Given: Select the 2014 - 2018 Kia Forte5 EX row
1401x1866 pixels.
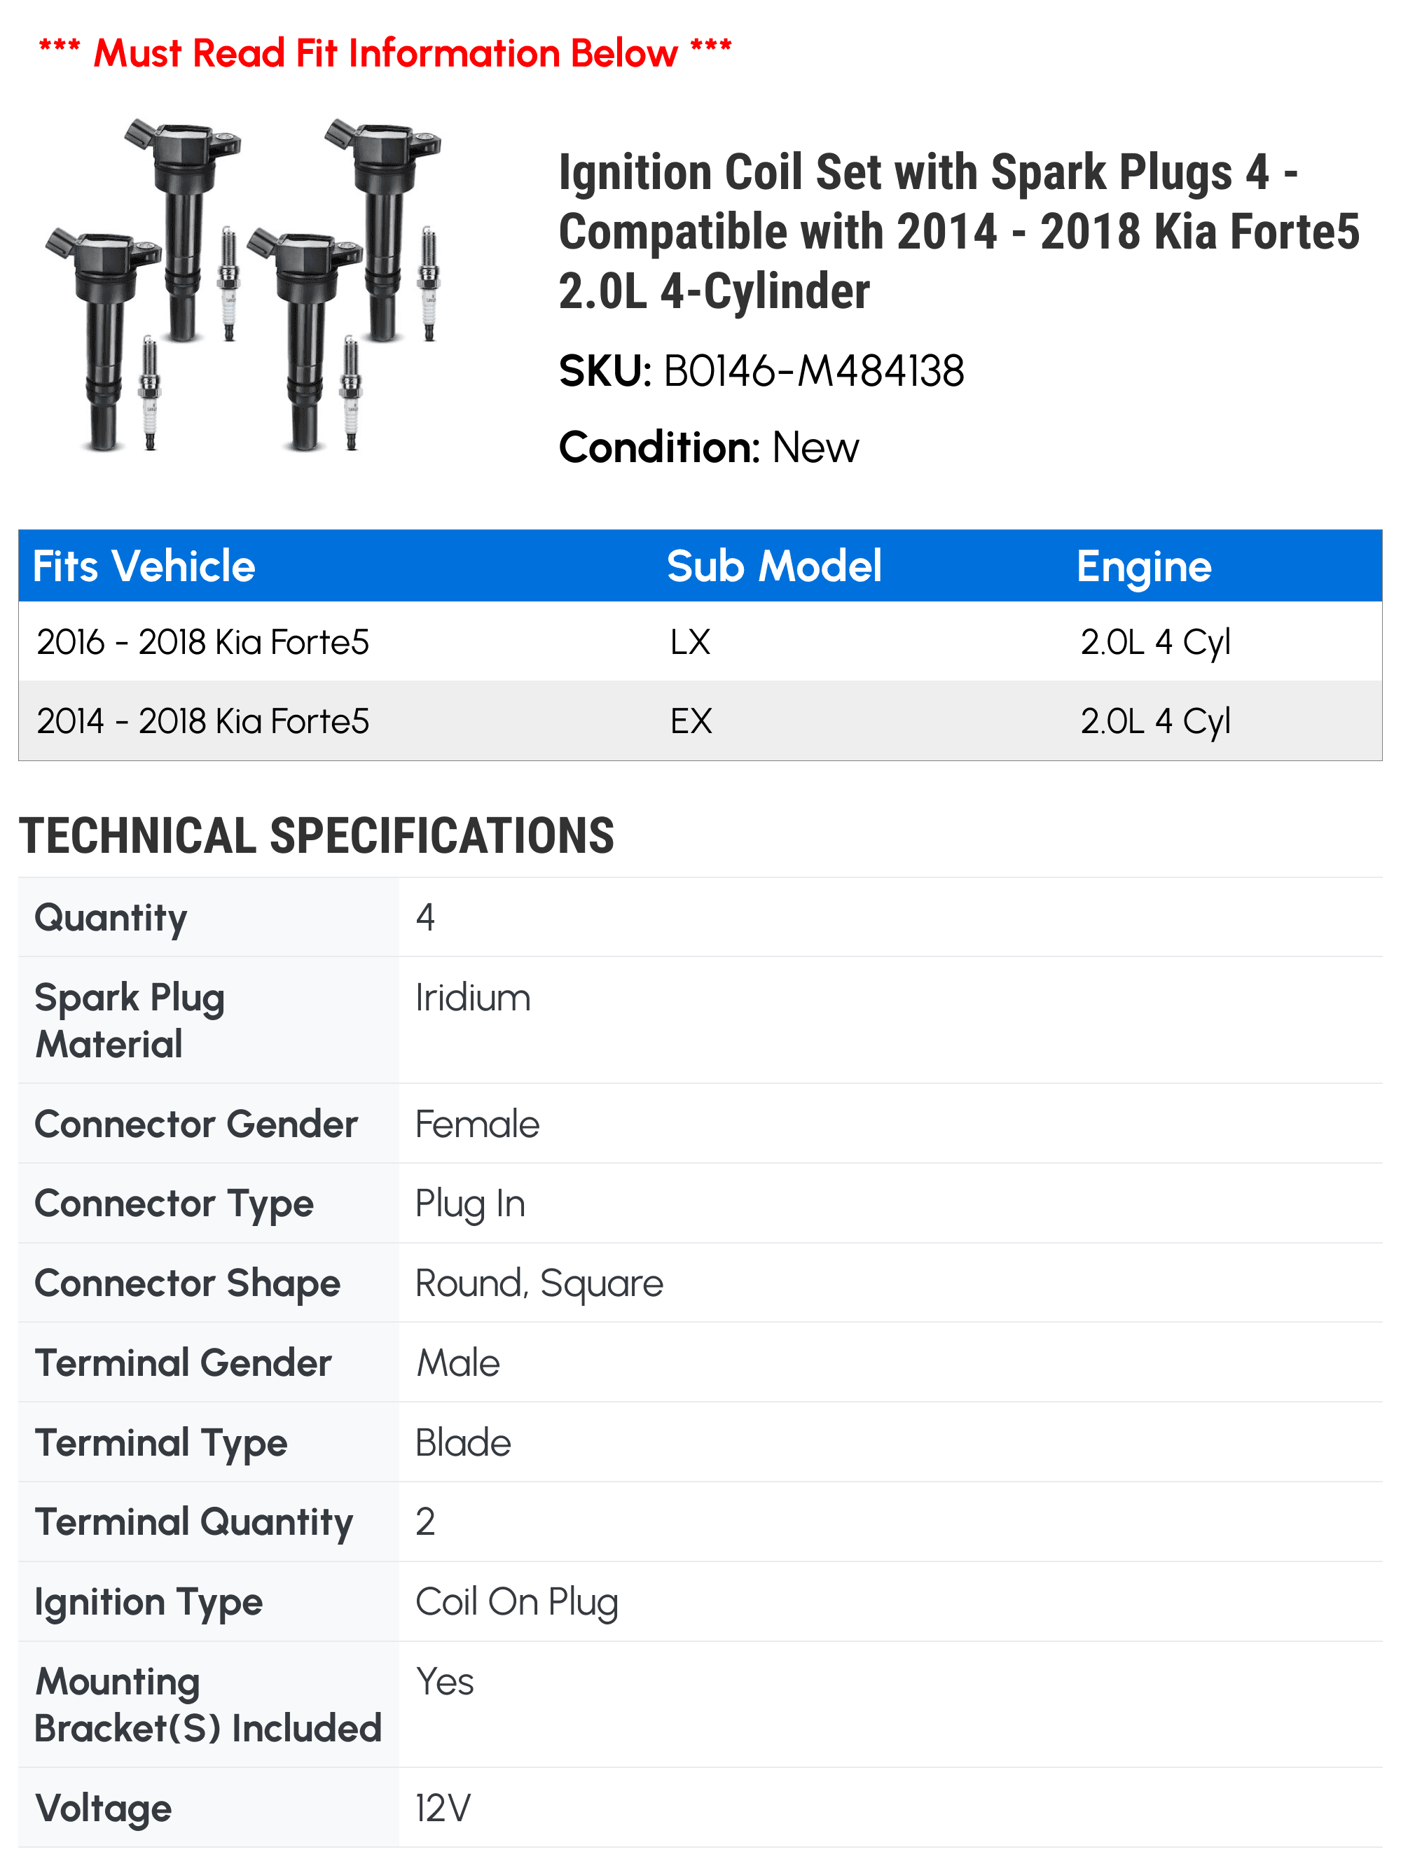Looking at the screenshot, I should 700,721.
